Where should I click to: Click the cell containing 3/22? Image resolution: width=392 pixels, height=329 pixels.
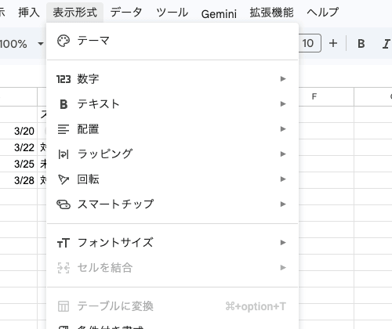coord(19,147)
